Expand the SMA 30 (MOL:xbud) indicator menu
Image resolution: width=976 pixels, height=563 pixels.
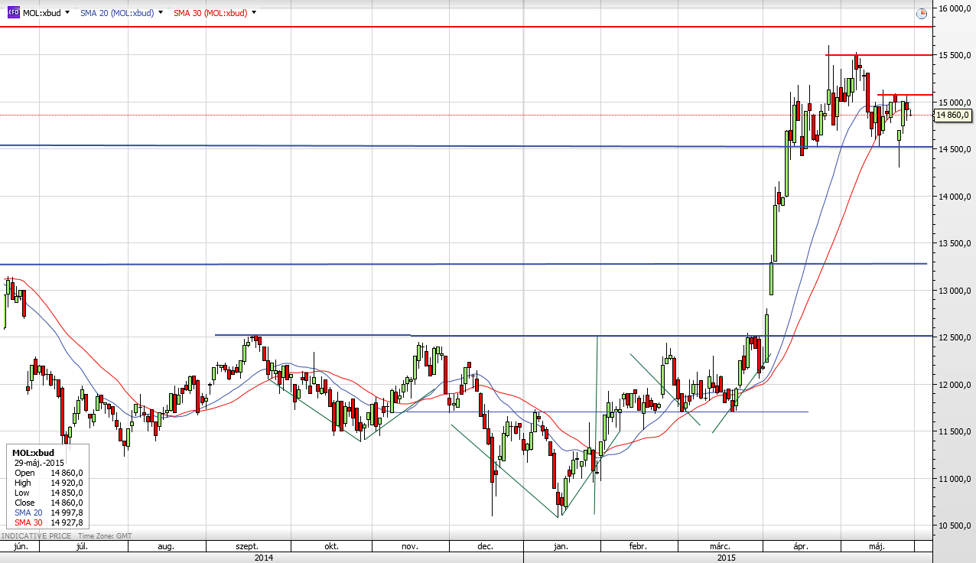(254, 13)
